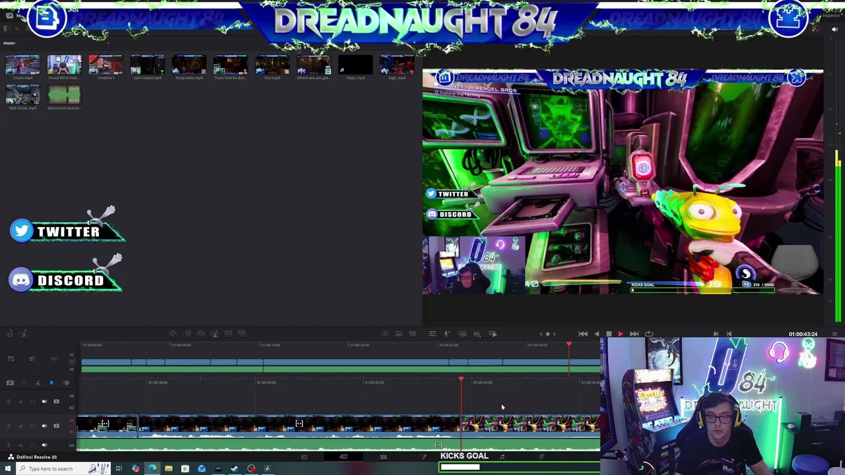Click the viewer timecode 01:00:43:24

[x=803, y=334]
